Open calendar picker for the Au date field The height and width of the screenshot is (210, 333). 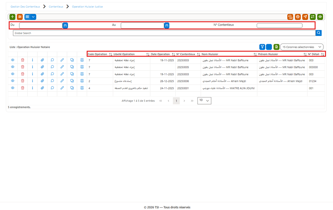point(167,26)
